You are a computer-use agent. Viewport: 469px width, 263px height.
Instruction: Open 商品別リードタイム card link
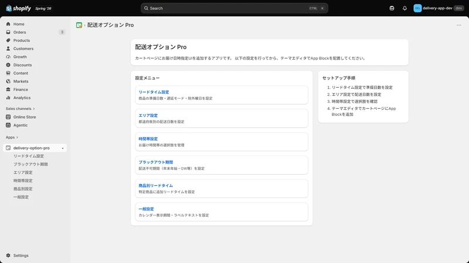click(x=155, y=185)
